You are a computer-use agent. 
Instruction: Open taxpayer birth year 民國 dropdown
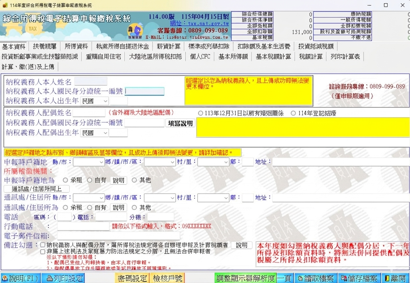click(x=94, y=101)
